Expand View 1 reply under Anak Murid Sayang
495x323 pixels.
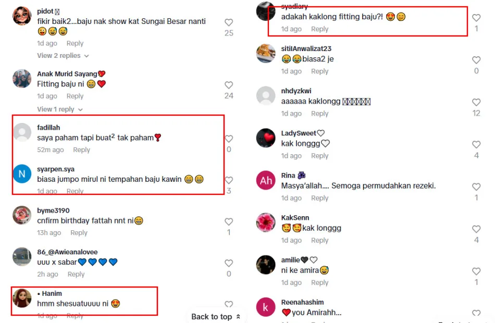pyautogui.click(x=60, y=109)
